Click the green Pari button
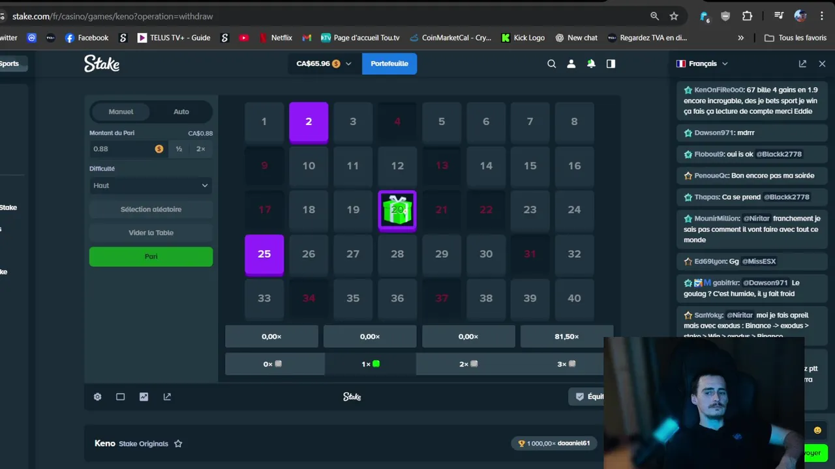 (151, 256)
